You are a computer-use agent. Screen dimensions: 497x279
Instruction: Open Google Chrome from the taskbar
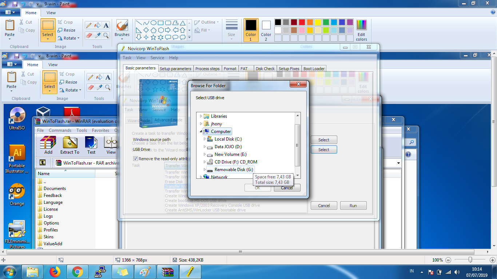(x=77, y=272)
